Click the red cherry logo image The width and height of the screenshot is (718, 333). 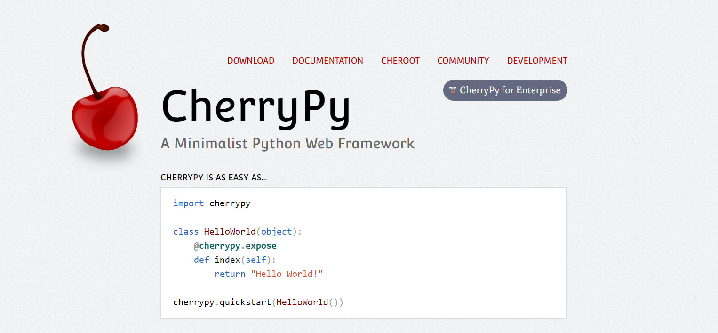[x=104, y=89]
